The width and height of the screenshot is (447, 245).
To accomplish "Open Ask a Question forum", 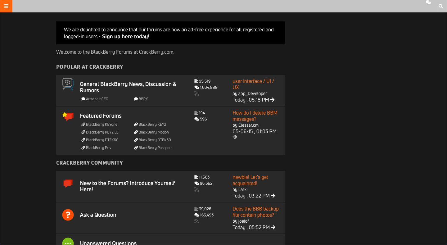I will coord(98,215).
